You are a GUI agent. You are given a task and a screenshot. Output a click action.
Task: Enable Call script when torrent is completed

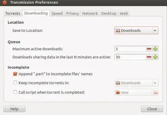click(15, 92)
